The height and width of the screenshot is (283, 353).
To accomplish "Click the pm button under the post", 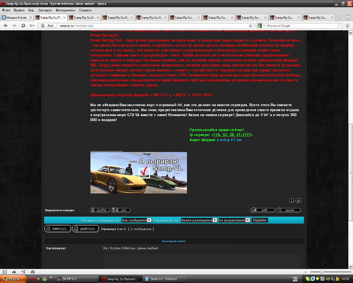I will pyautogui.click(x=121, y=210).
